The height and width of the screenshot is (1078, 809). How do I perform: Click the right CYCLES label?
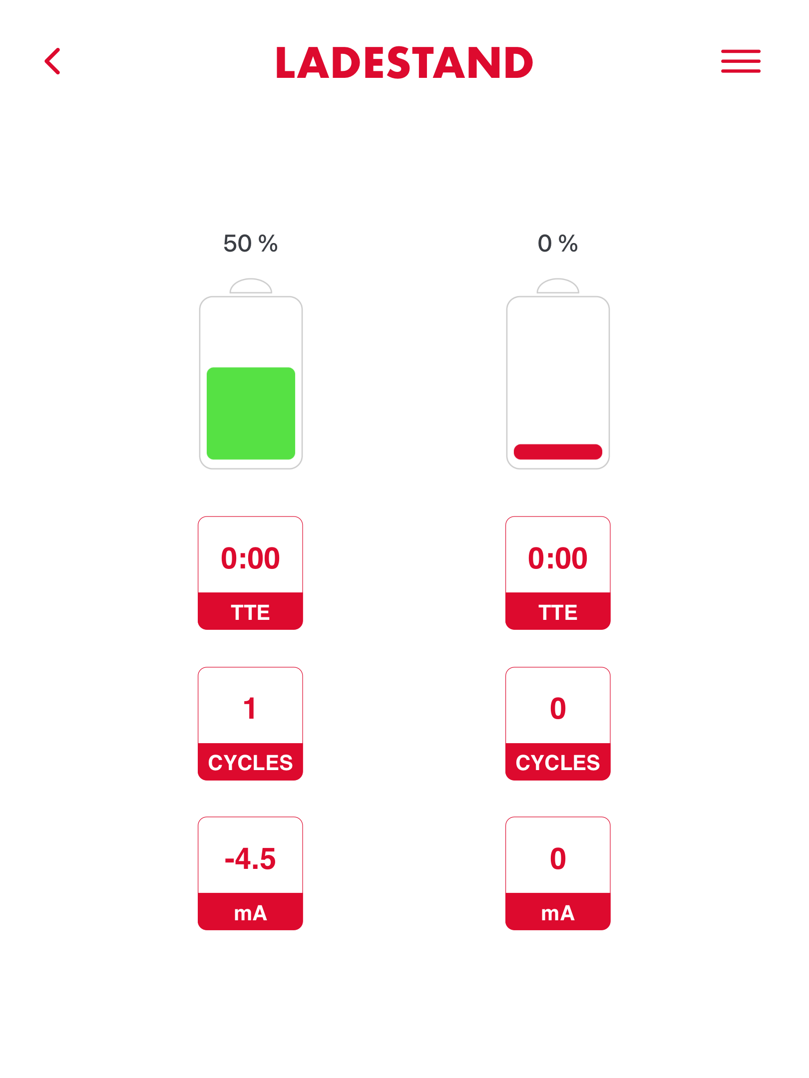point(558,762)
